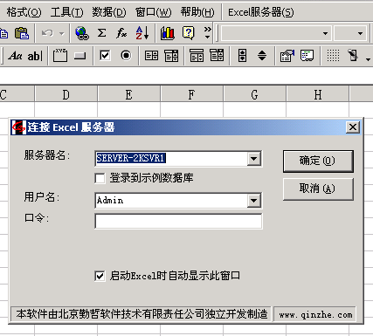Screen dimensions: 373x336
Task: Click the 取消(A) button
Action: coord(318,189)
